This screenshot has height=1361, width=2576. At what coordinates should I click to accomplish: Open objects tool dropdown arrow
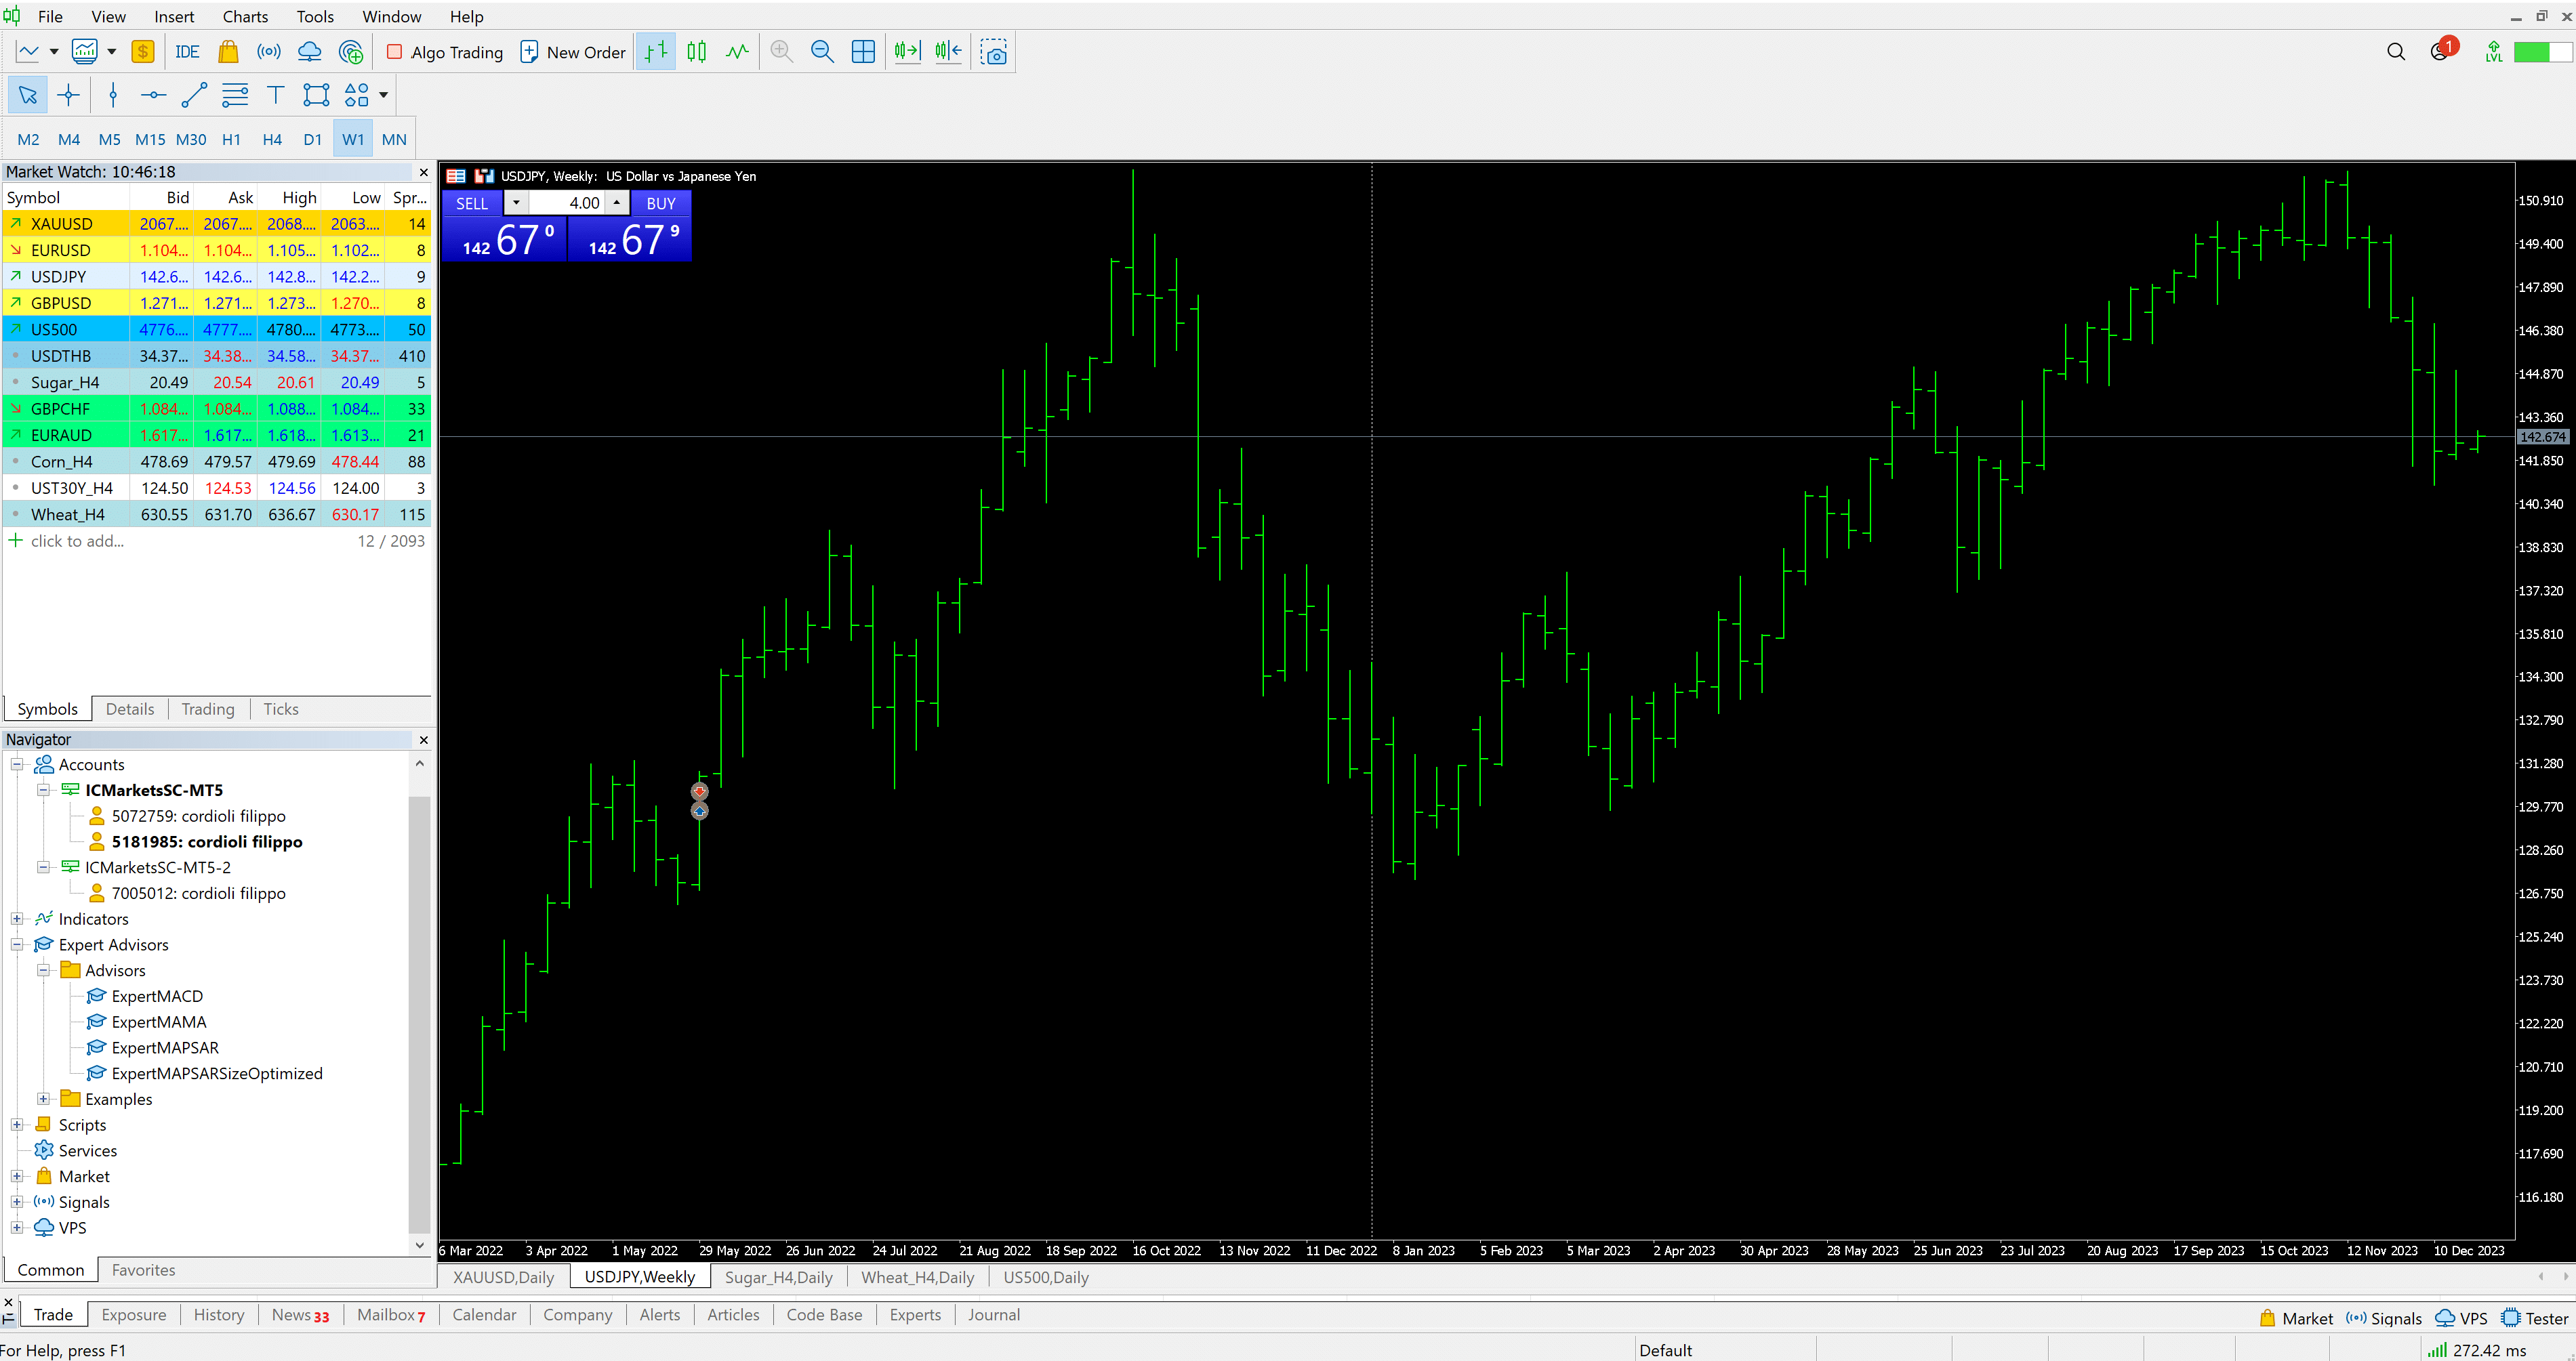coord(383,95)
